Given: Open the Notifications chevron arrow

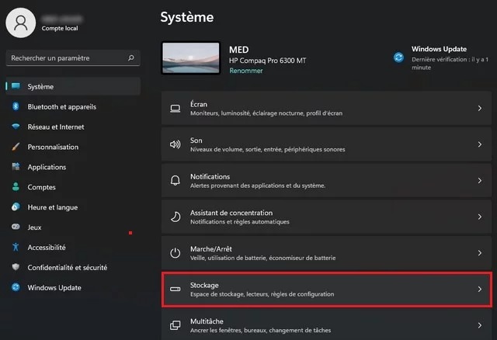Looking at the screenshot, I should click(x=479, y=181).
